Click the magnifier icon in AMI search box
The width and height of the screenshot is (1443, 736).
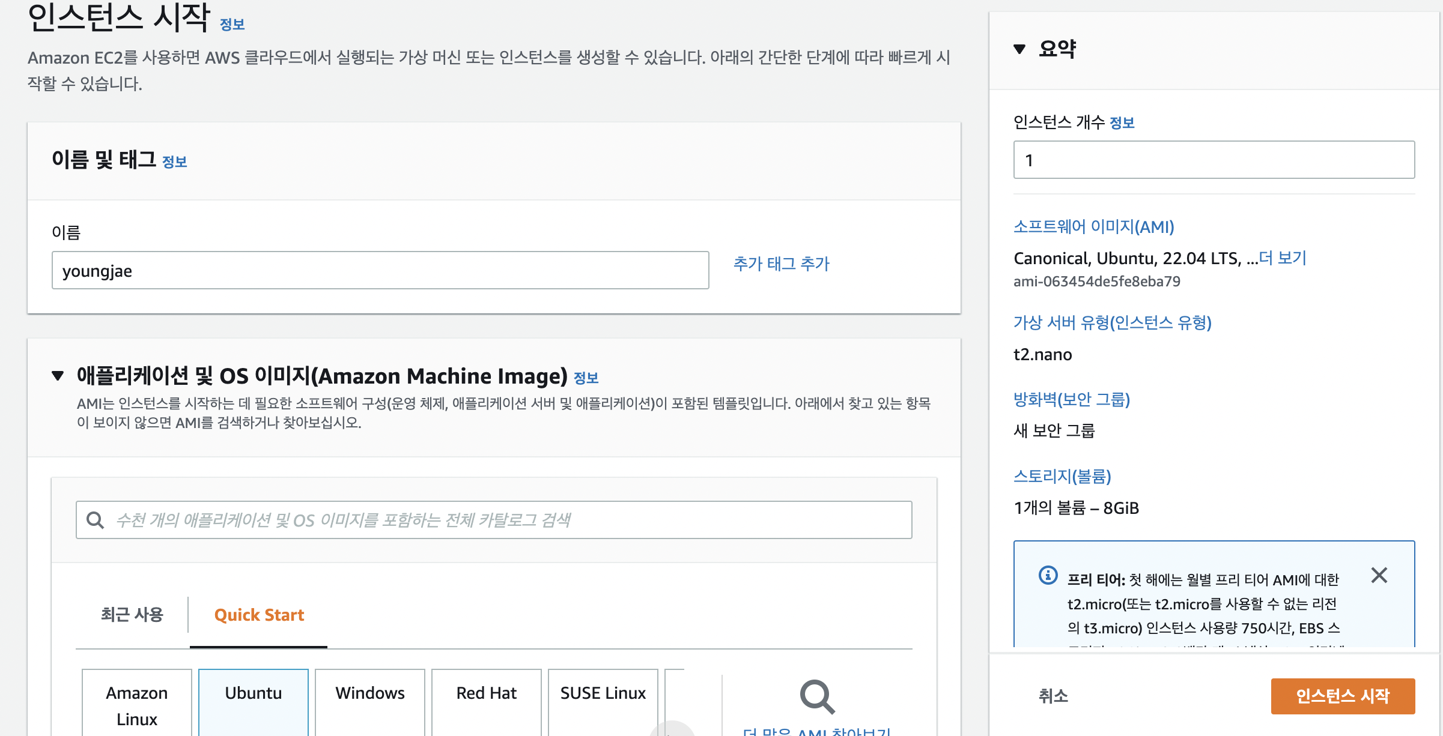click(95, 520)
